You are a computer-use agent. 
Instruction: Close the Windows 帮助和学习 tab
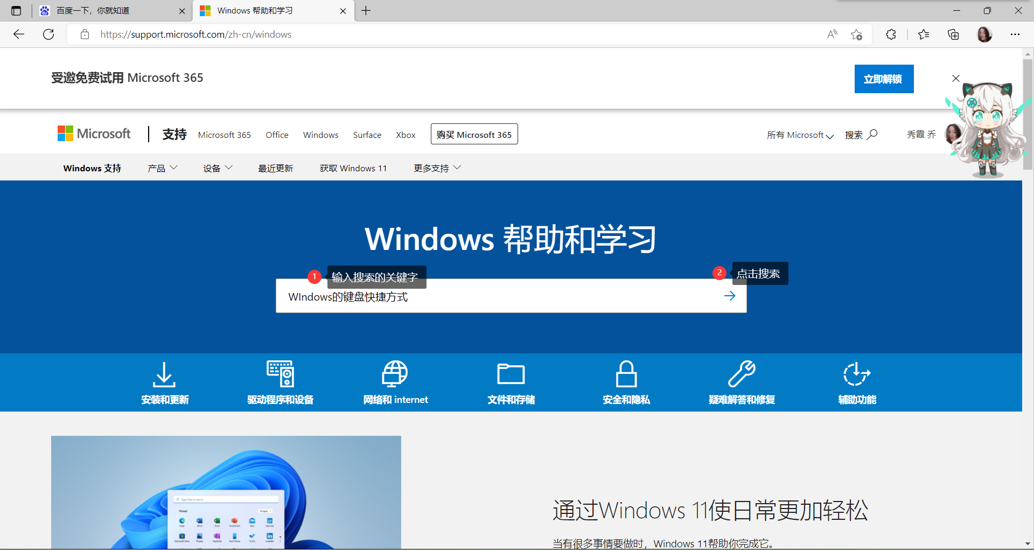(x=343, y=11)
